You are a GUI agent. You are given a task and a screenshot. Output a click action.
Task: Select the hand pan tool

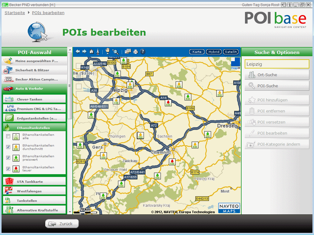[x=108, y=51]
